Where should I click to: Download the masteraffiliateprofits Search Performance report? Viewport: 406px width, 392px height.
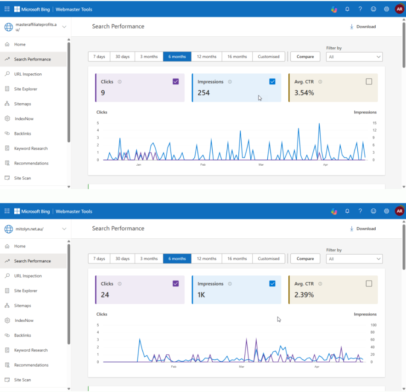tap(363, 27)
